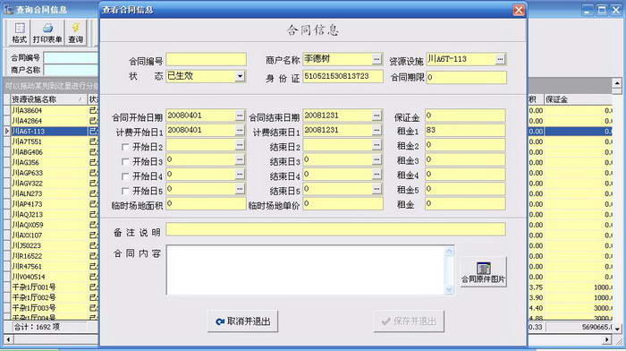Click inside the 合同内容 text area

coord(305,270)
